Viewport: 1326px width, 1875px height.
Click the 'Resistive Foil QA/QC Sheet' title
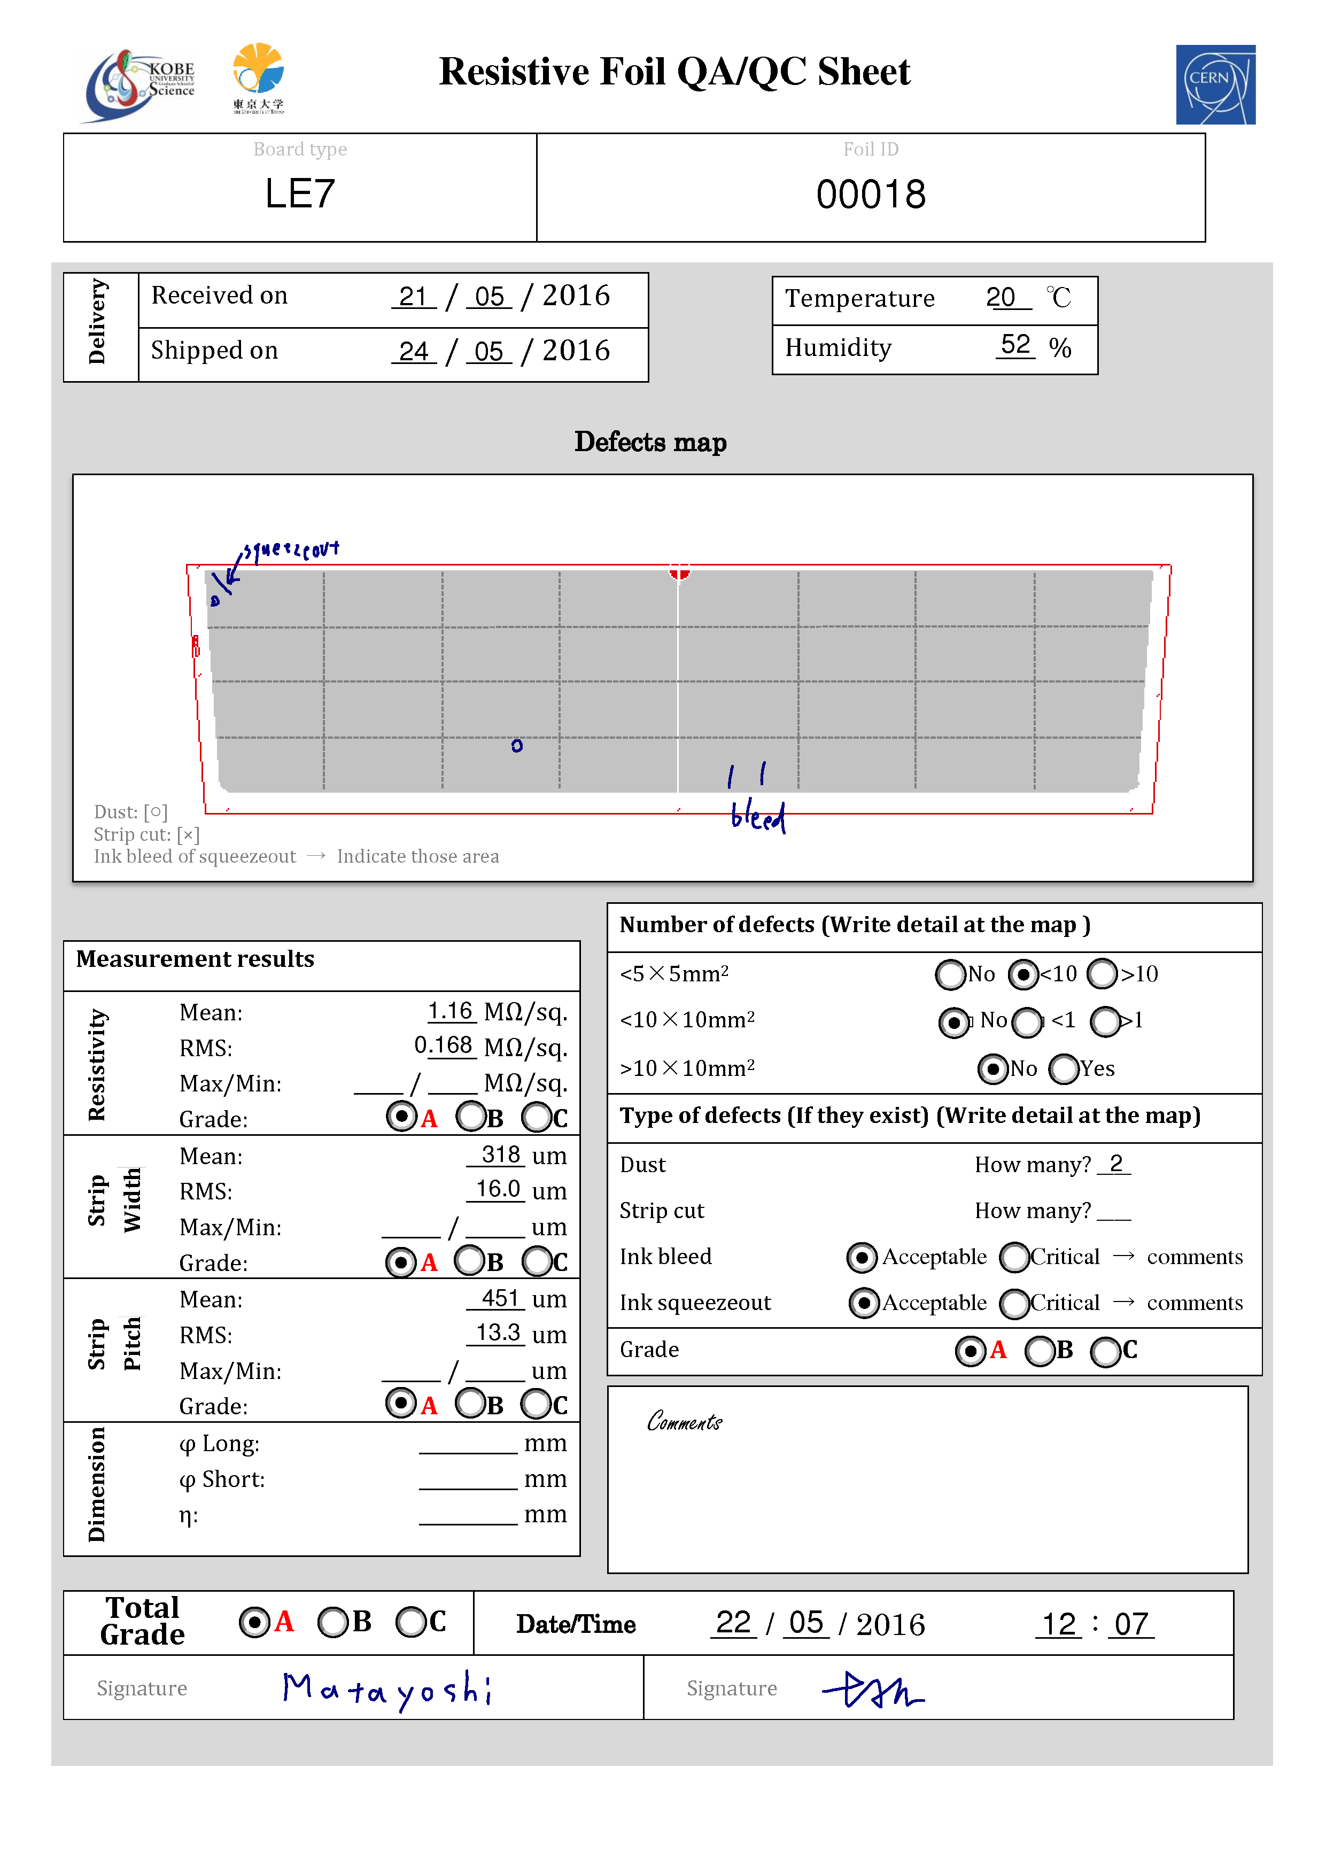pos(674,72)
